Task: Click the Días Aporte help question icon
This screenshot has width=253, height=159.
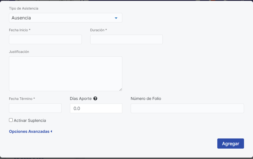Action: click(x=95, y=98)
